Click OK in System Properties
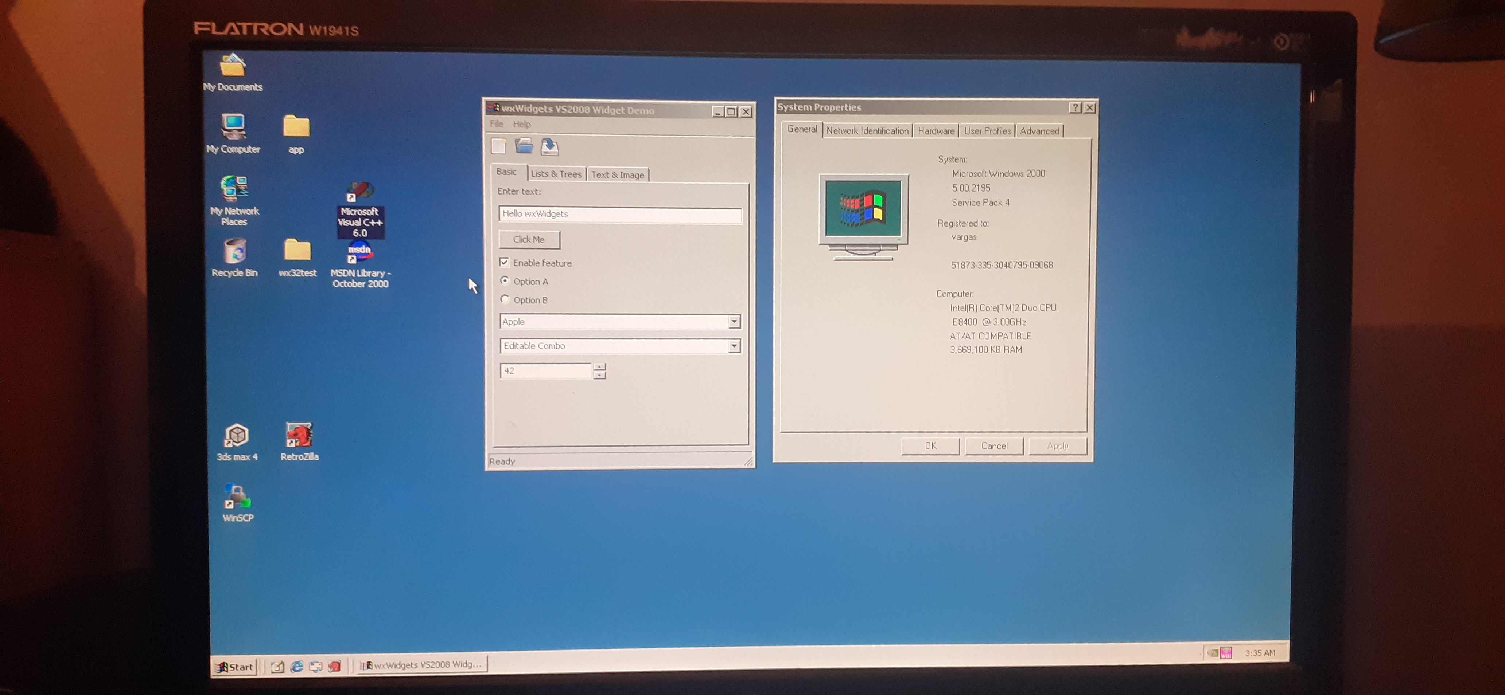This screenshot has height=695, width=1505. 931,446
